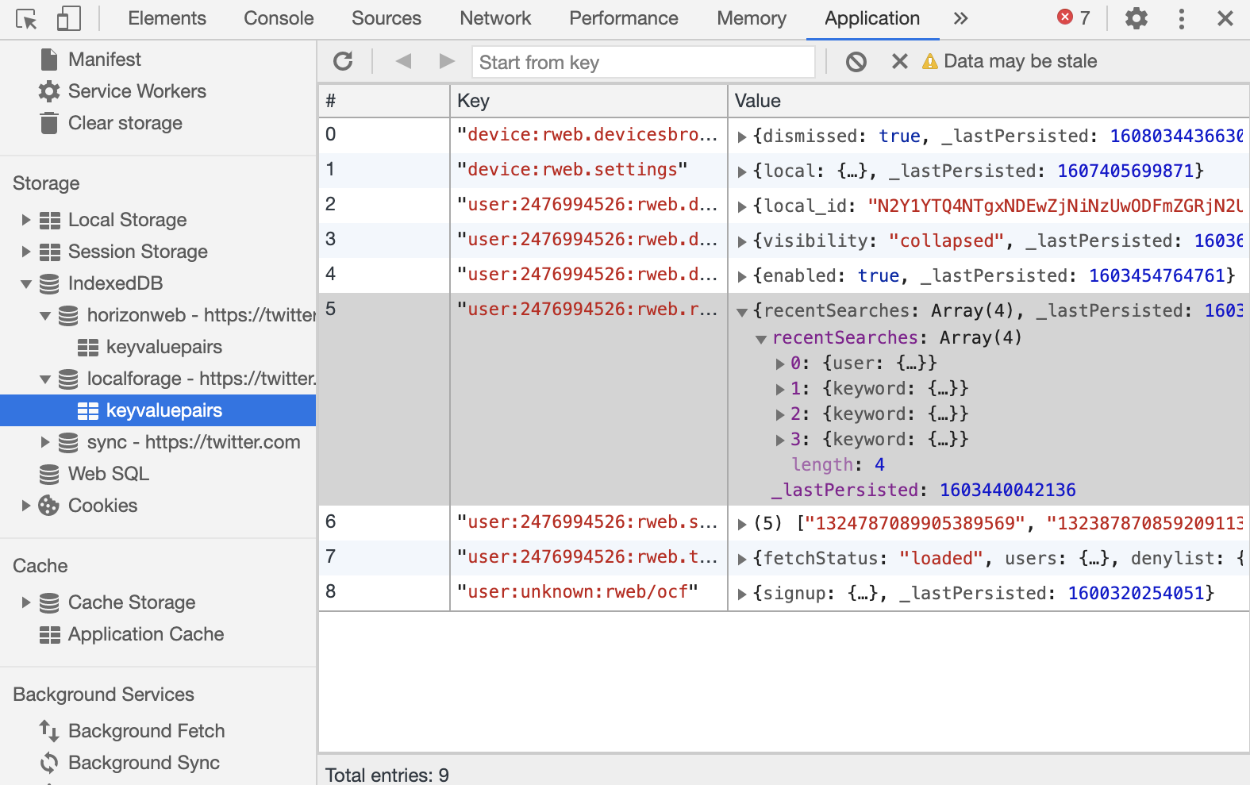Expand recentSearches item 0 user object
Image resolution: width=1250 pixels, height=785 pixels.
pos(780,364)
